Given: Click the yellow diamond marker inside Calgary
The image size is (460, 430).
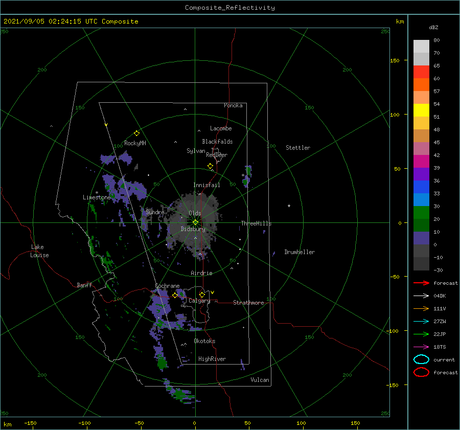Looking at the screenshot, I should coord(202,295).
